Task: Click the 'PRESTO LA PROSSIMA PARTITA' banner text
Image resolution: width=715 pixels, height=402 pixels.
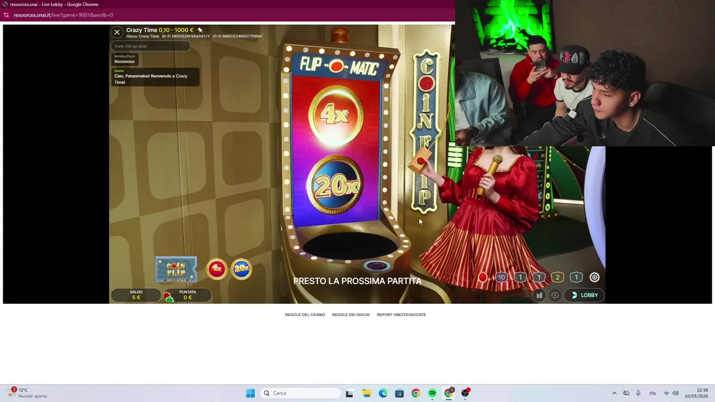Action: 357,281
